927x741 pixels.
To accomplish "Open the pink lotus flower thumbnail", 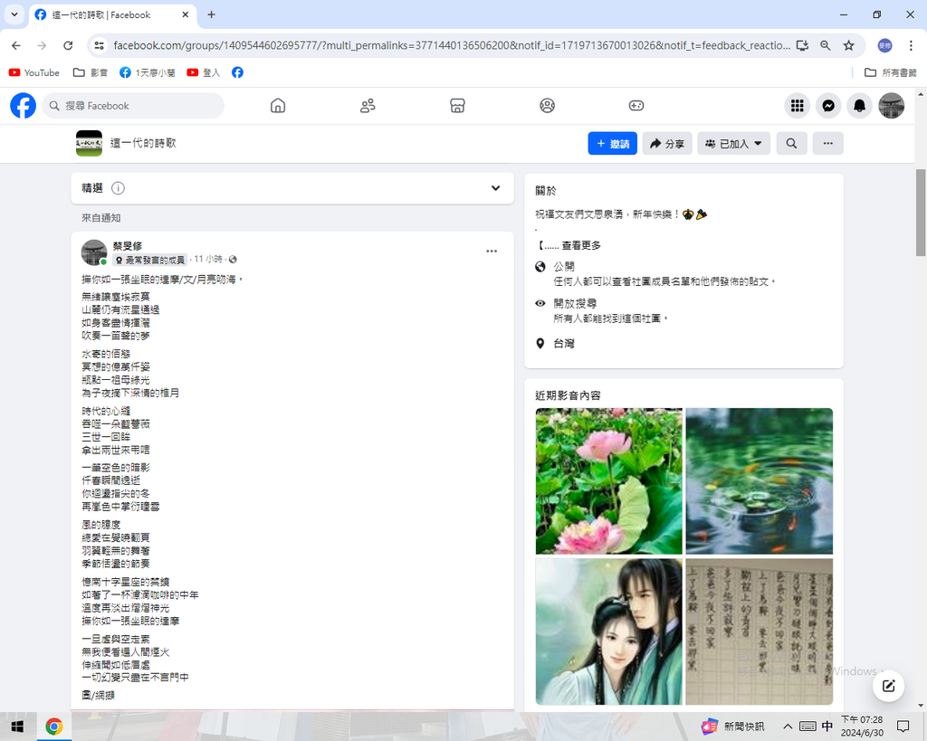I will (x=608, y=480).
